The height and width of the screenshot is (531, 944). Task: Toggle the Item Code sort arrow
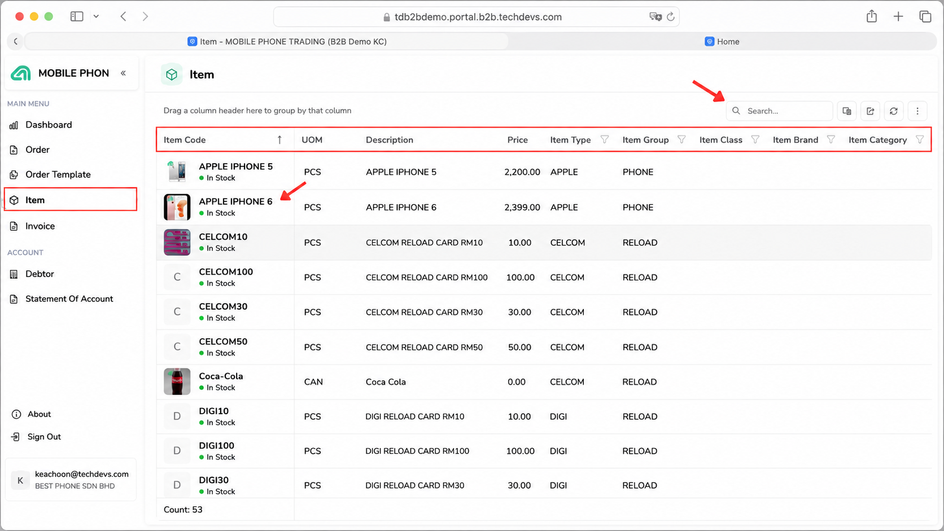tap(279, 140)
